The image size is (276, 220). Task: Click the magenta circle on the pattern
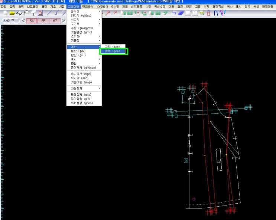pos(194,199)
